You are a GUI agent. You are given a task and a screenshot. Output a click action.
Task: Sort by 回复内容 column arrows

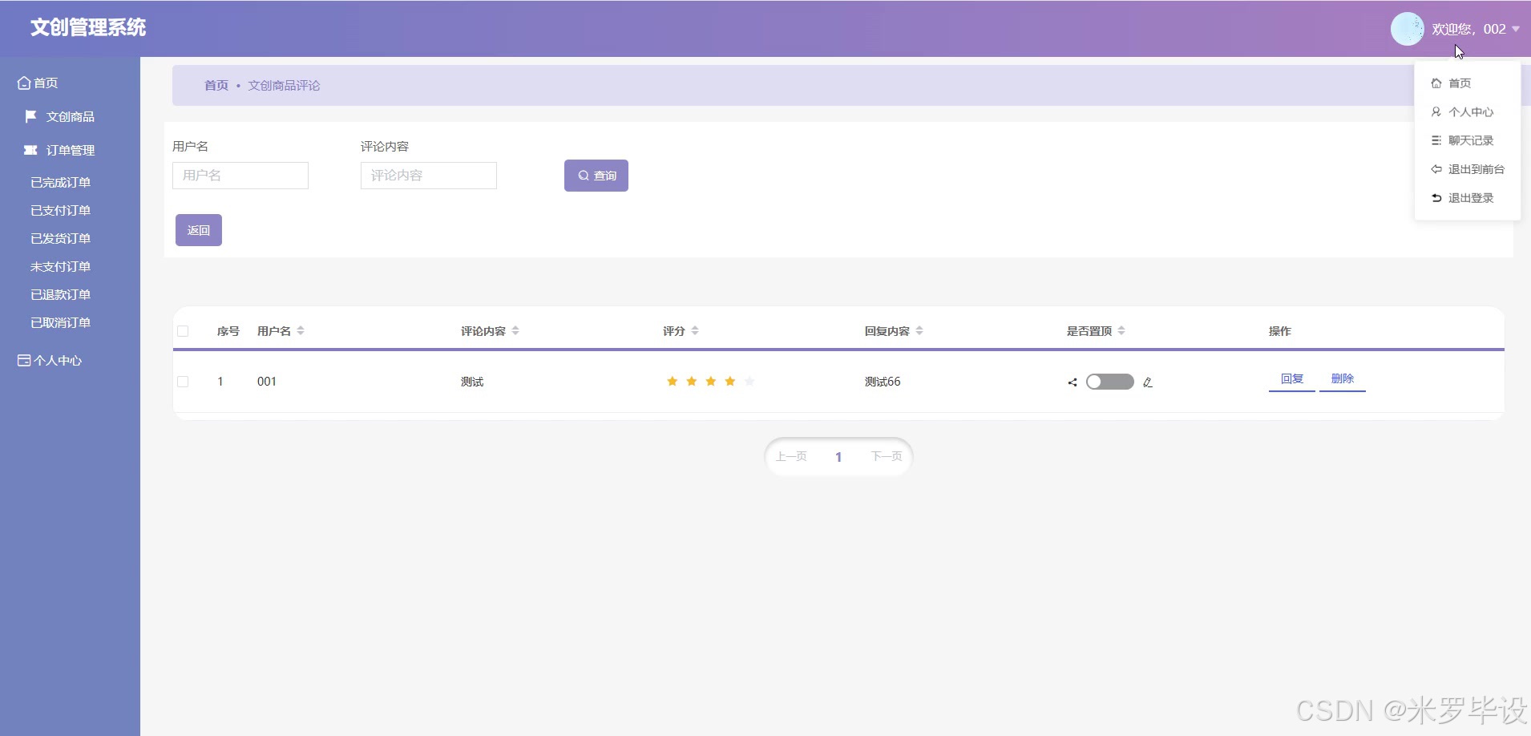[919, 330]
